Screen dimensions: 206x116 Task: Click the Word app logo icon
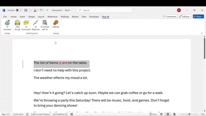click(4, 10)
